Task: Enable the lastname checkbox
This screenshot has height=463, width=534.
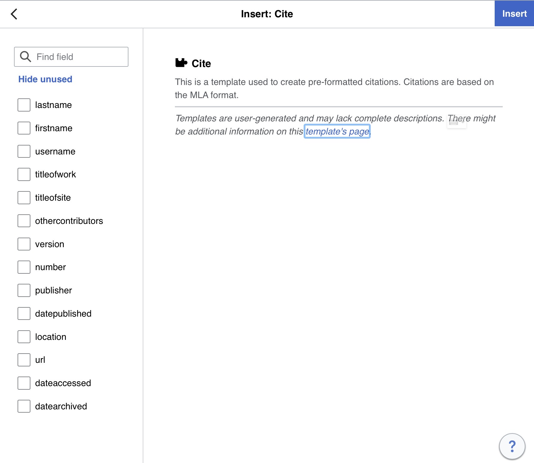Action: click(24, 105)
